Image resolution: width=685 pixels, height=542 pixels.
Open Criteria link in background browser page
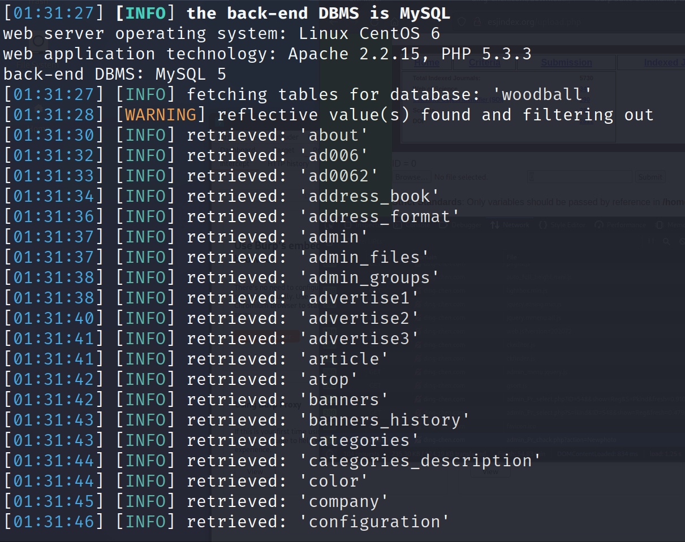tap(485, 63)
